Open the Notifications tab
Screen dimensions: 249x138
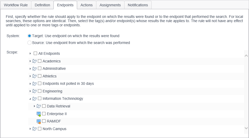(x=138, y=5)
